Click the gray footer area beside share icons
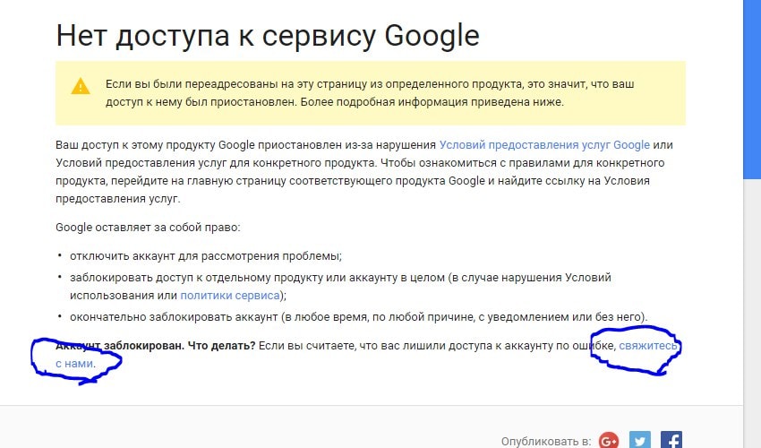This screenshot has width=761, height=448. click(x=243, y=427)
